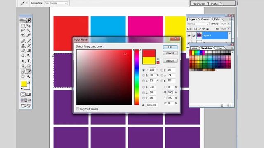Click the web-safe color cube warning icon
This screenshot has height=148, width=264.
pos(158,59)
